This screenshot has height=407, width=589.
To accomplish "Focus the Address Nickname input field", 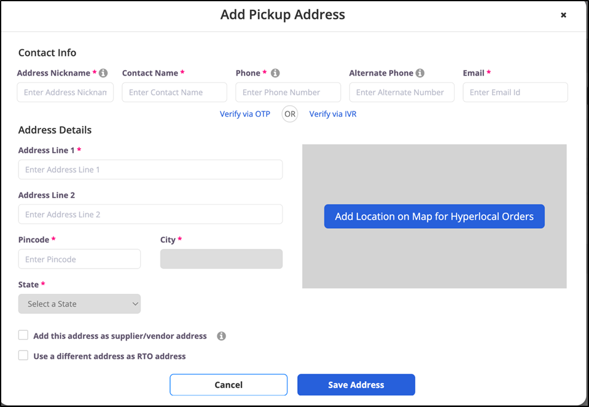I will click(x=65, y=92).
